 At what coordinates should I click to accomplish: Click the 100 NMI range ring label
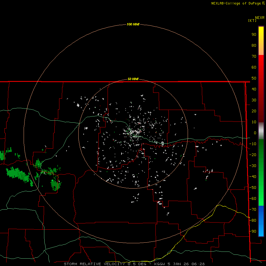(x=133, y=24)
